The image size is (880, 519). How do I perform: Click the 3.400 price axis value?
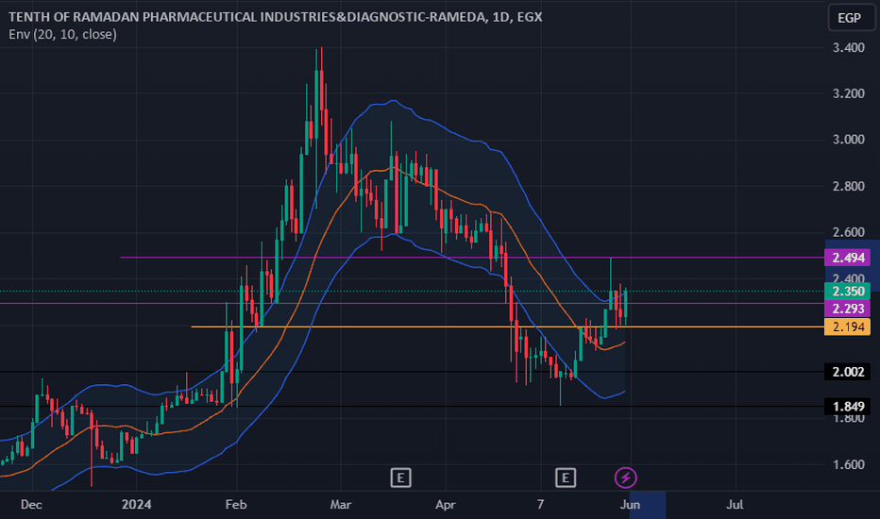tap(848, 48)
